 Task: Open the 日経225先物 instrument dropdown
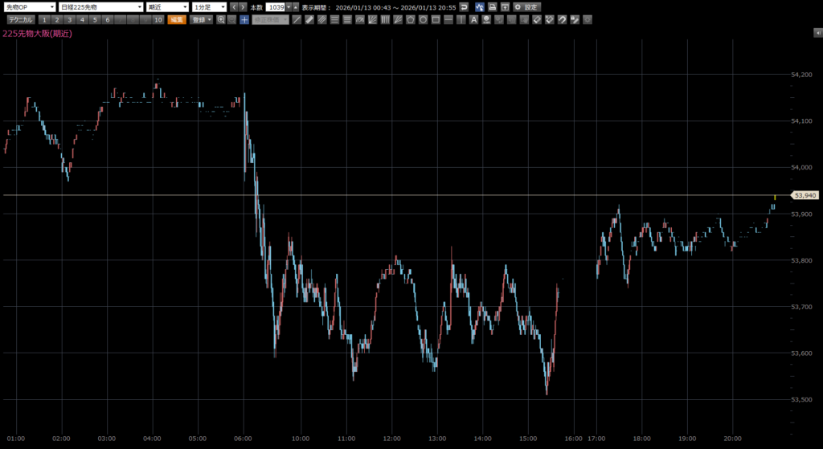(101, 6)
